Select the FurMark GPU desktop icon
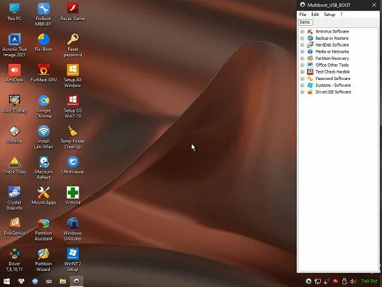 (44, 73)
